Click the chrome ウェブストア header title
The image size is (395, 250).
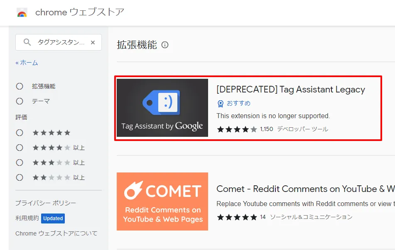click(x=80, y=12)
